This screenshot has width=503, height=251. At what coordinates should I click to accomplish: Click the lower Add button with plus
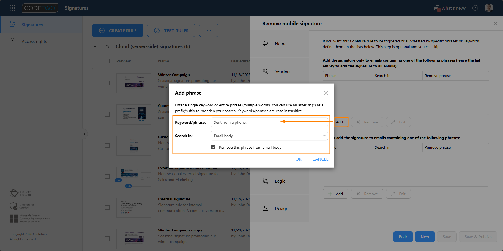pos(335,194)
